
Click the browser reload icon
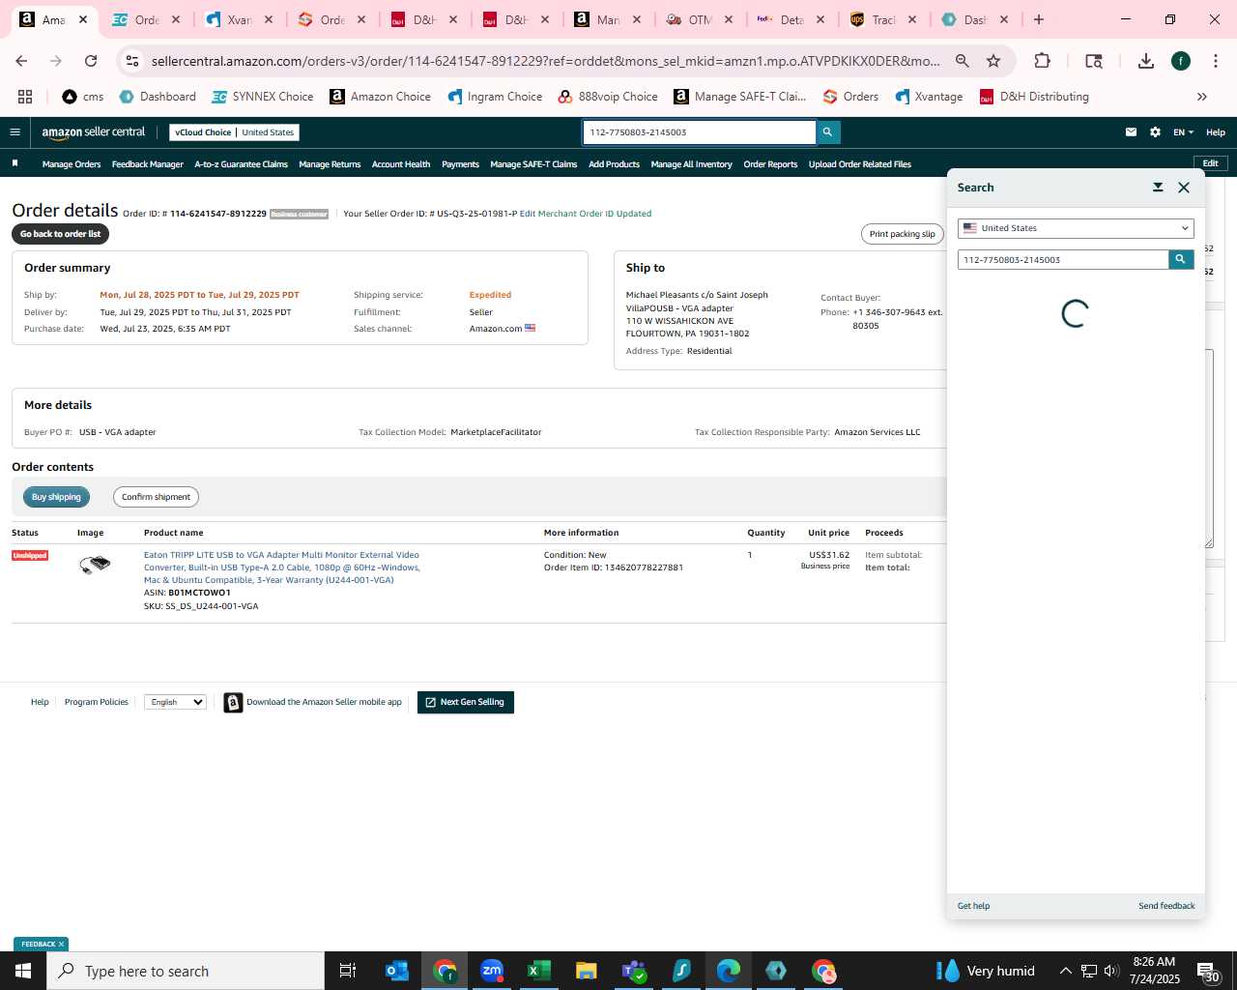pos(91,61)
